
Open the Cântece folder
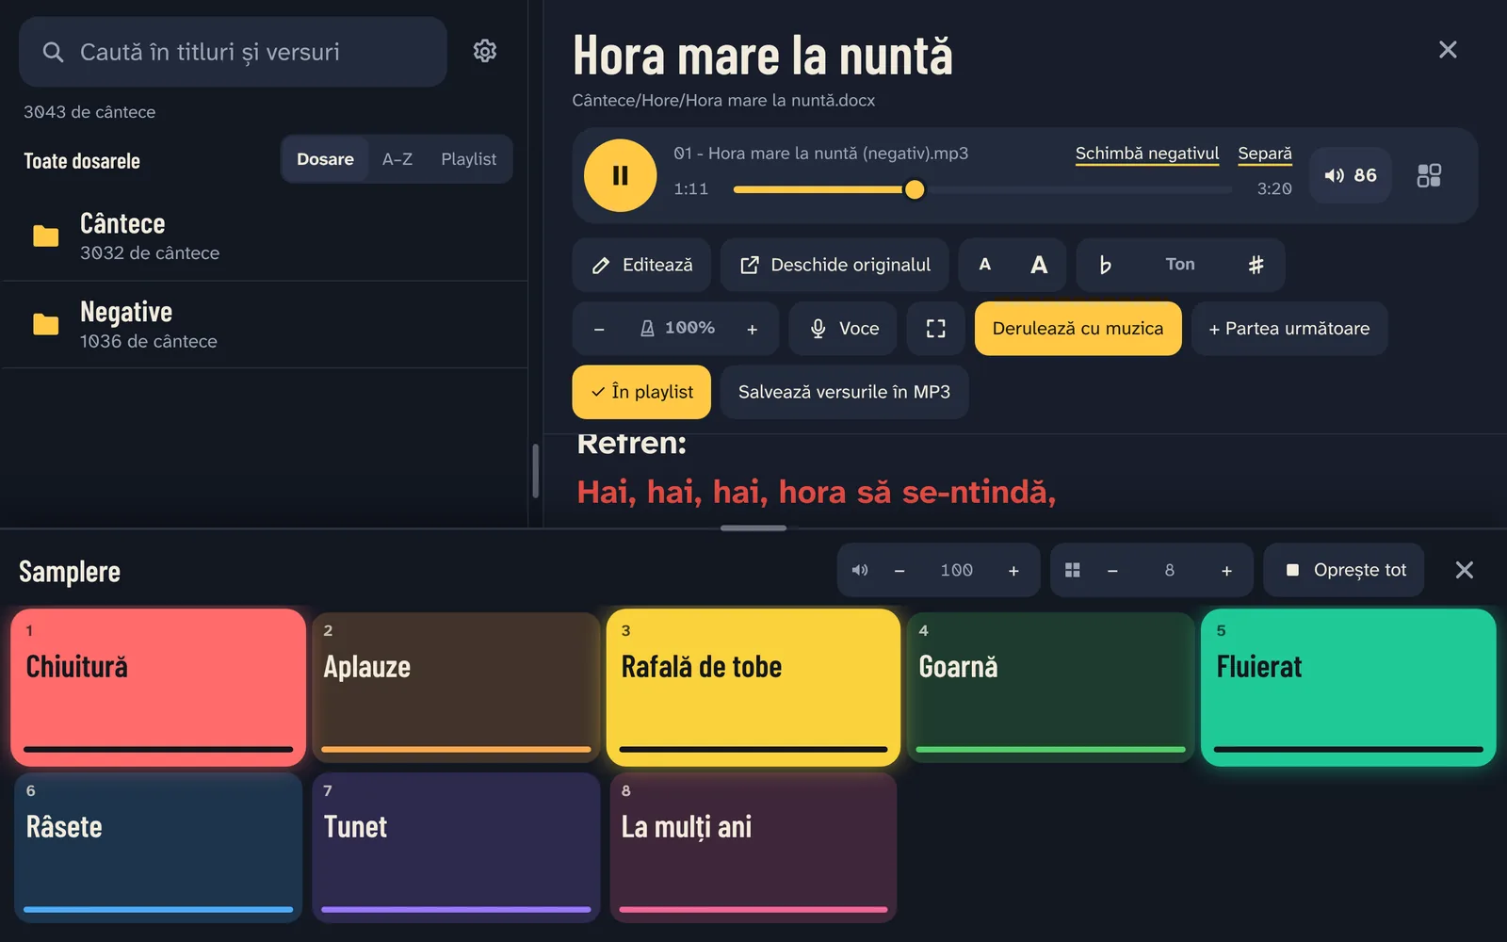[266, 236]
